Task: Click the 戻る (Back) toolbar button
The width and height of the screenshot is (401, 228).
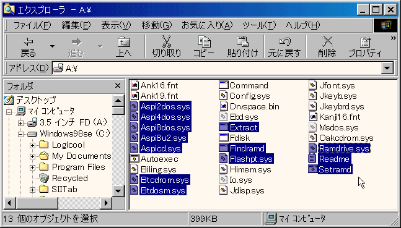Action: tap(28, 47)
